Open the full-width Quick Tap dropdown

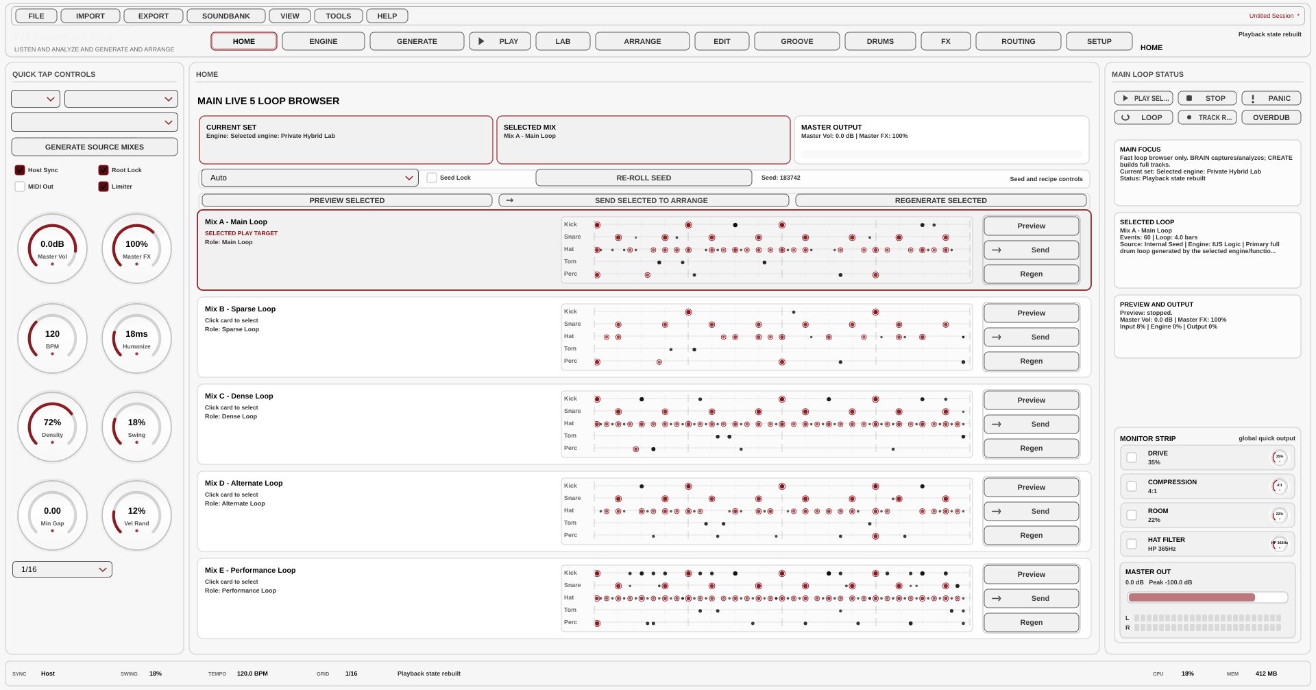tap(95, 122)
